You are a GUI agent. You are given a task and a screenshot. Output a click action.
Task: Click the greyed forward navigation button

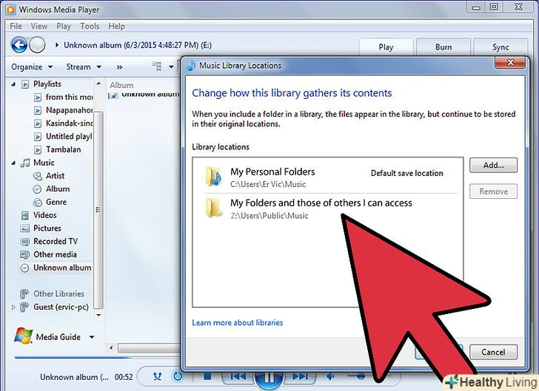37,45
